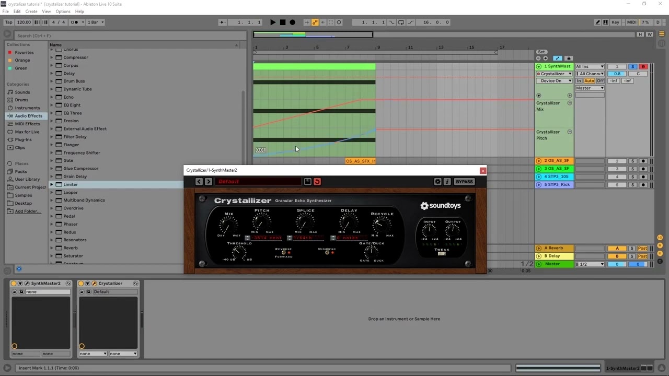
Task: Save preset with Crystallizer floppy icon
Action: coord(308,181)
